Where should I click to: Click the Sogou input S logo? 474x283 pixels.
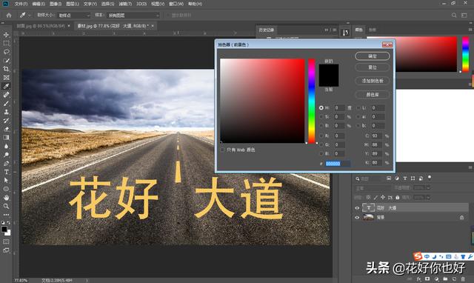pos(418,256)
